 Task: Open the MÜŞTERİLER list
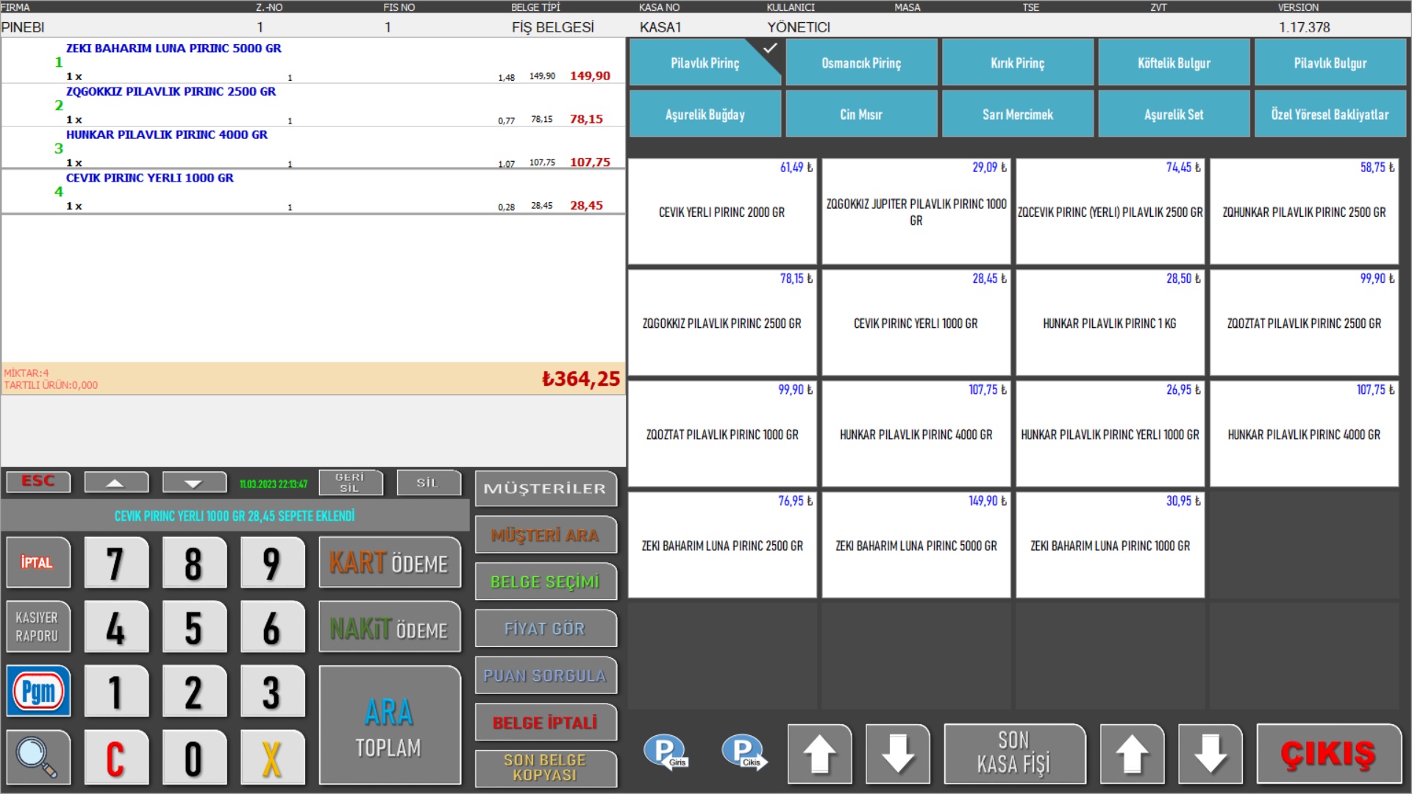coord(545,489)
